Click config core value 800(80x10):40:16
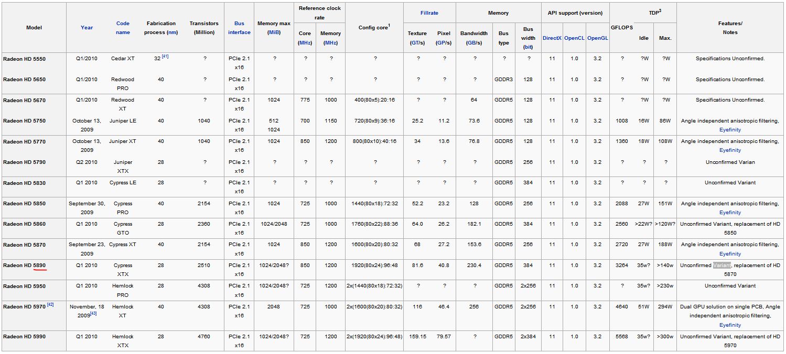Screen dimensions: 786x354 click(375, 141)
